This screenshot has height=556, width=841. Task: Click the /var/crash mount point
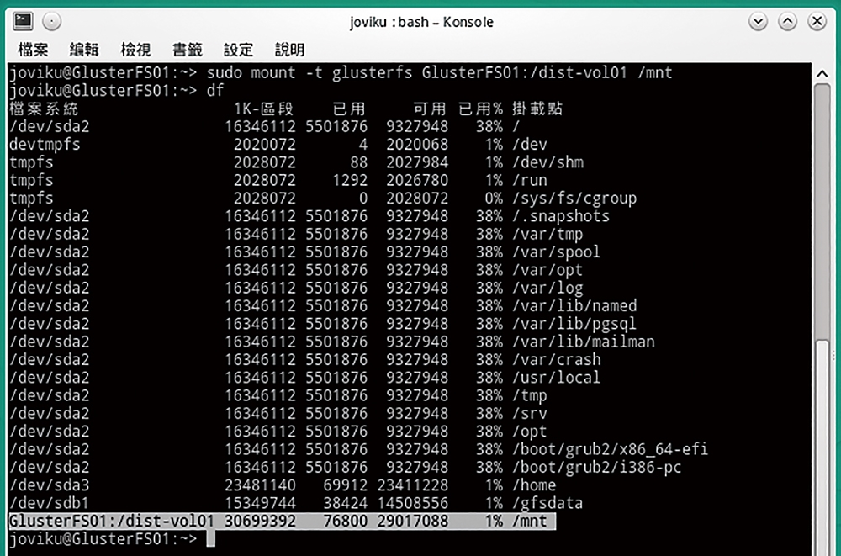click(x=557, y=359)
